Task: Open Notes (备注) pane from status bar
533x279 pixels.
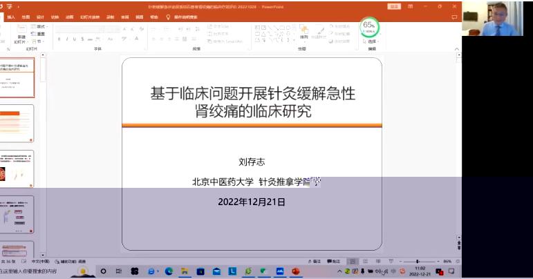Action: click(x=316, y=261)
